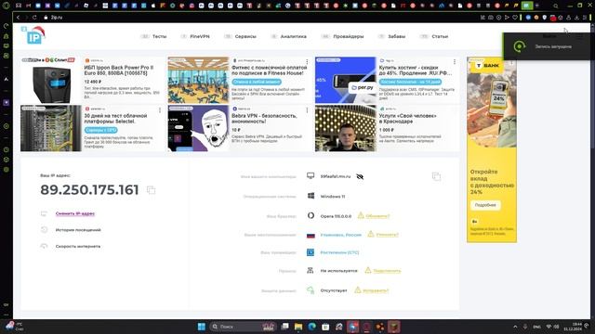Screen dimensions: 595x334
Task: Open 'История посещений'
Action: click(x=78, y=230)
